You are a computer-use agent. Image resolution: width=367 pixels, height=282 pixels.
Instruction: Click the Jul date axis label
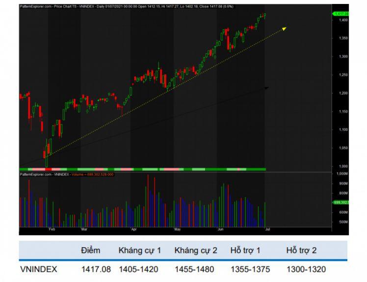pyautogui.click(x=267, y=229)
